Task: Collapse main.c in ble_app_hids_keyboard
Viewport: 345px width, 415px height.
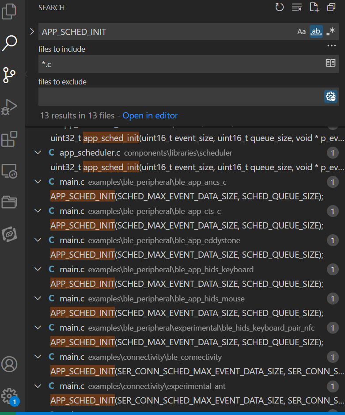Action: click(38, 269)
